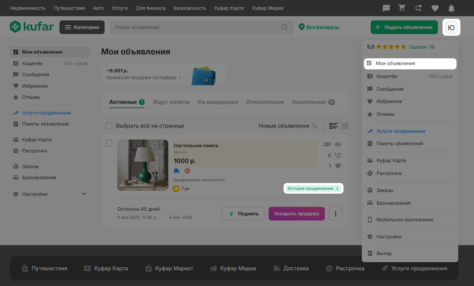
Task: Expand Настройки chevron in left sidebar
Action: click(84, 194)
